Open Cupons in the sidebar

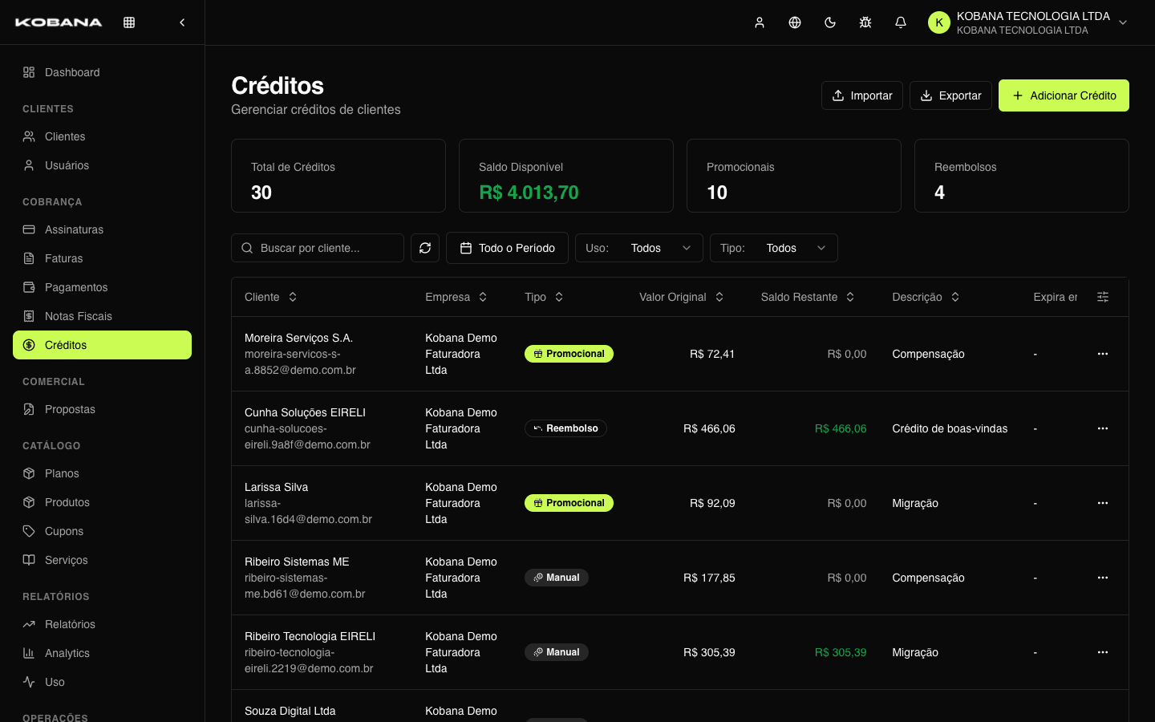pyautogui.click(x=102, y=531)
